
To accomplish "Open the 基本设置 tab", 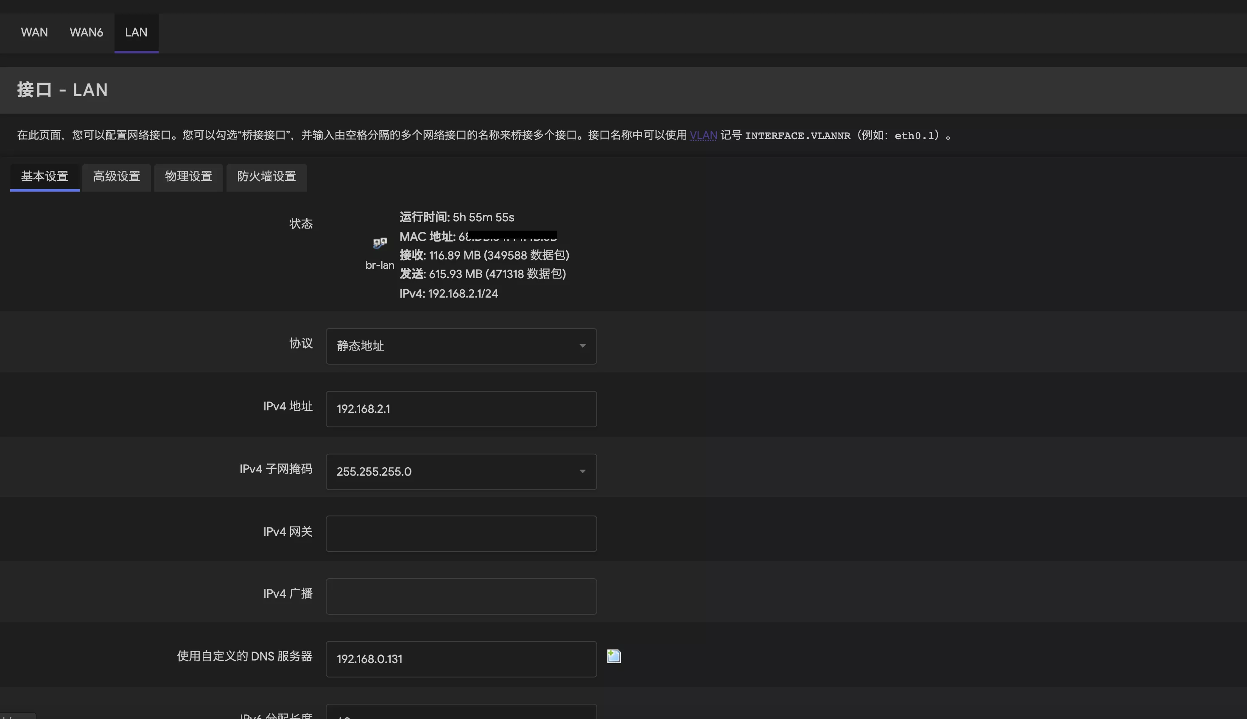I will tap(45, 176).
